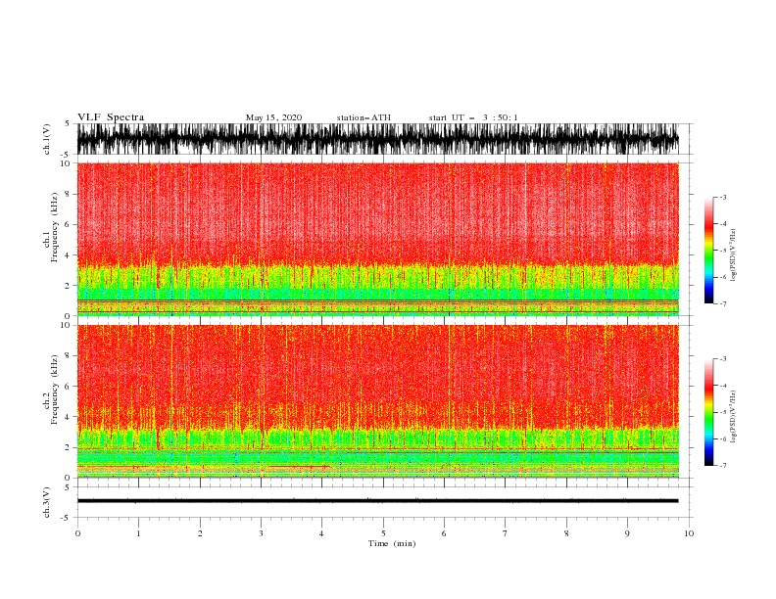The image size is (776, 599).
Task: Click the ch.1 frequency axis "10" tick
Action: point(66,163)
